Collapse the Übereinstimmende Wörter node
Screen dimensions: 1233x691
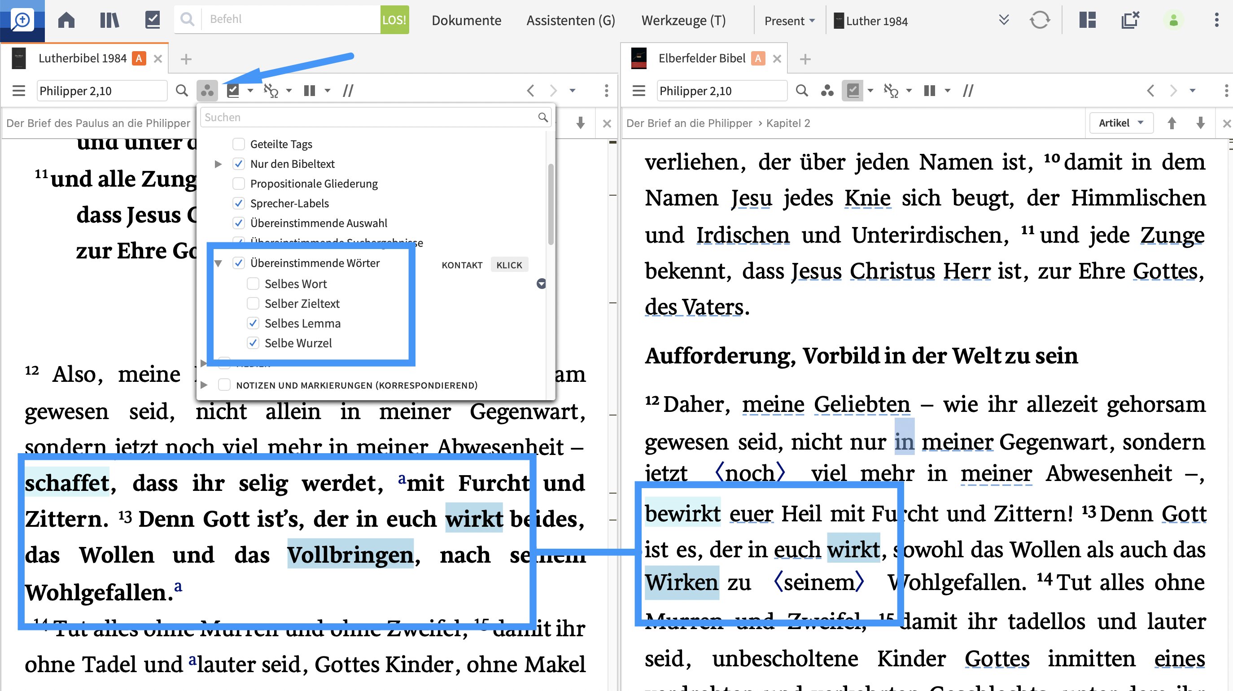[218, 263]
